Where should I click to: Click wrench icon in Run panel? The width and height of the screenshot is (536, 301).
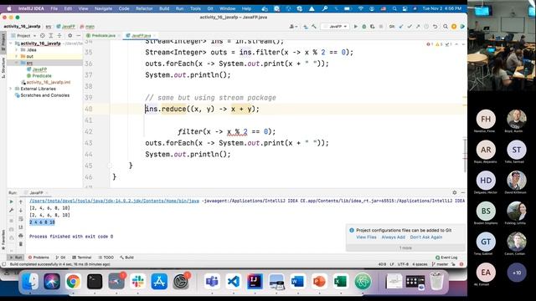[x=11, y=210]
